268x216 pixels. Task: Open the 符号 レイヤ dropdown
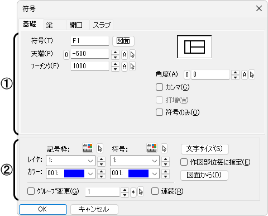(x=135, y=161)
